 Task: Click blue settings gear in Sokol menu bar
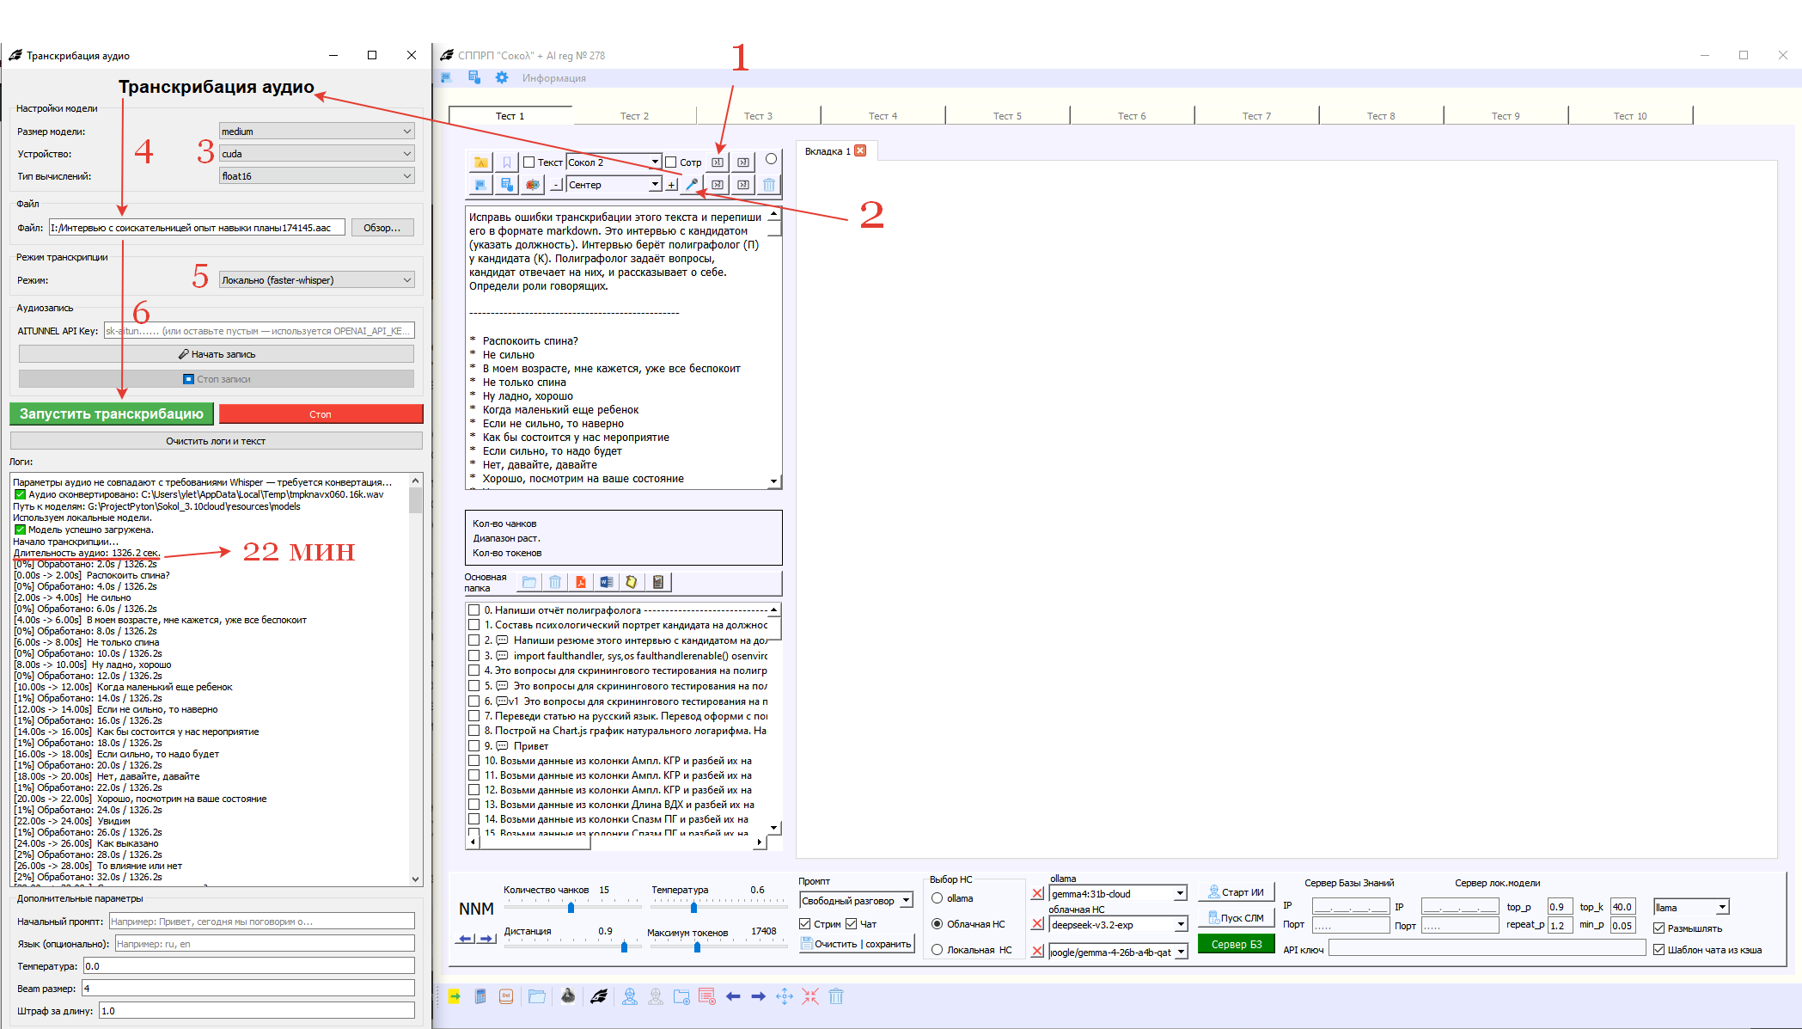[502, 77]
